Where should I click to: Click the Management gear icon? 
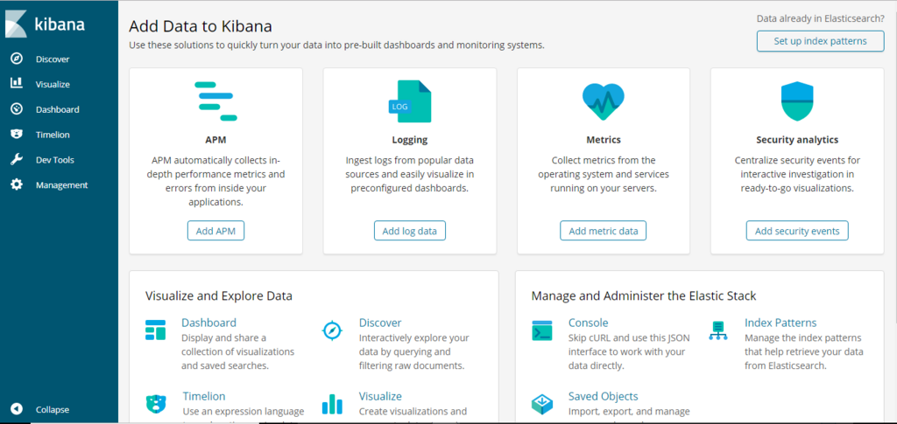(x=17, y=184)
